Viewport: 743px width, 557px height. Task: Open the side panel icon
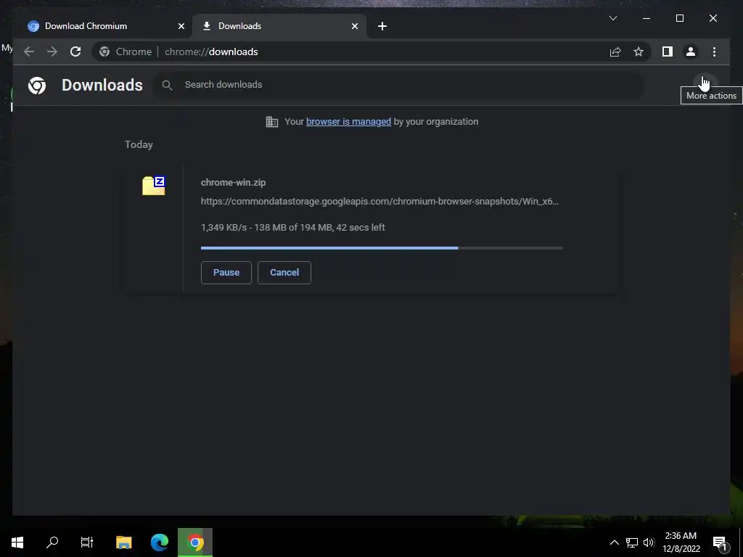[668, 51]
